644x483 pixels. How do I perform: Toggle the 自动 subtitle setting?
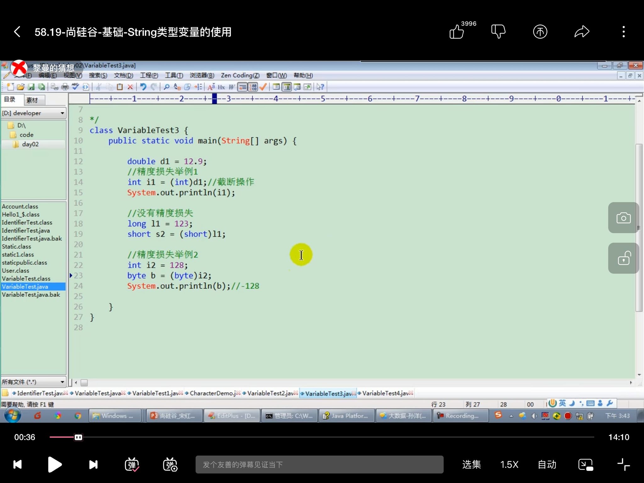point(547,464)
